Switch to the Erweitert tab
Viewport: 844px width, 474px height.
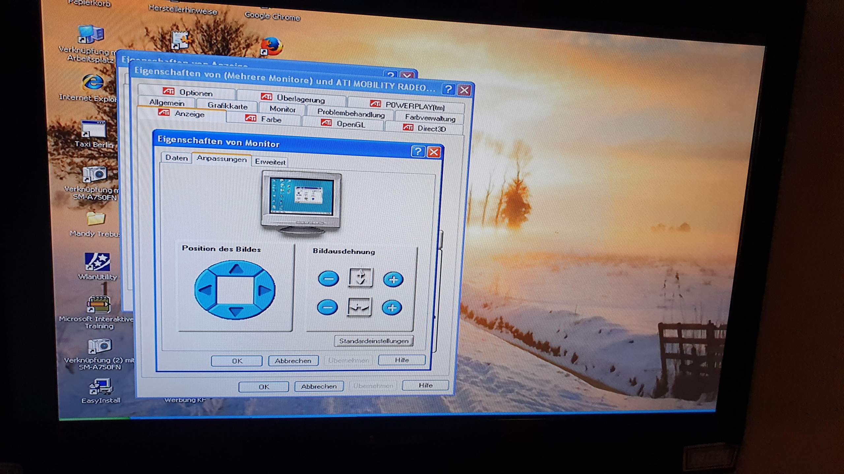[270, 162]
